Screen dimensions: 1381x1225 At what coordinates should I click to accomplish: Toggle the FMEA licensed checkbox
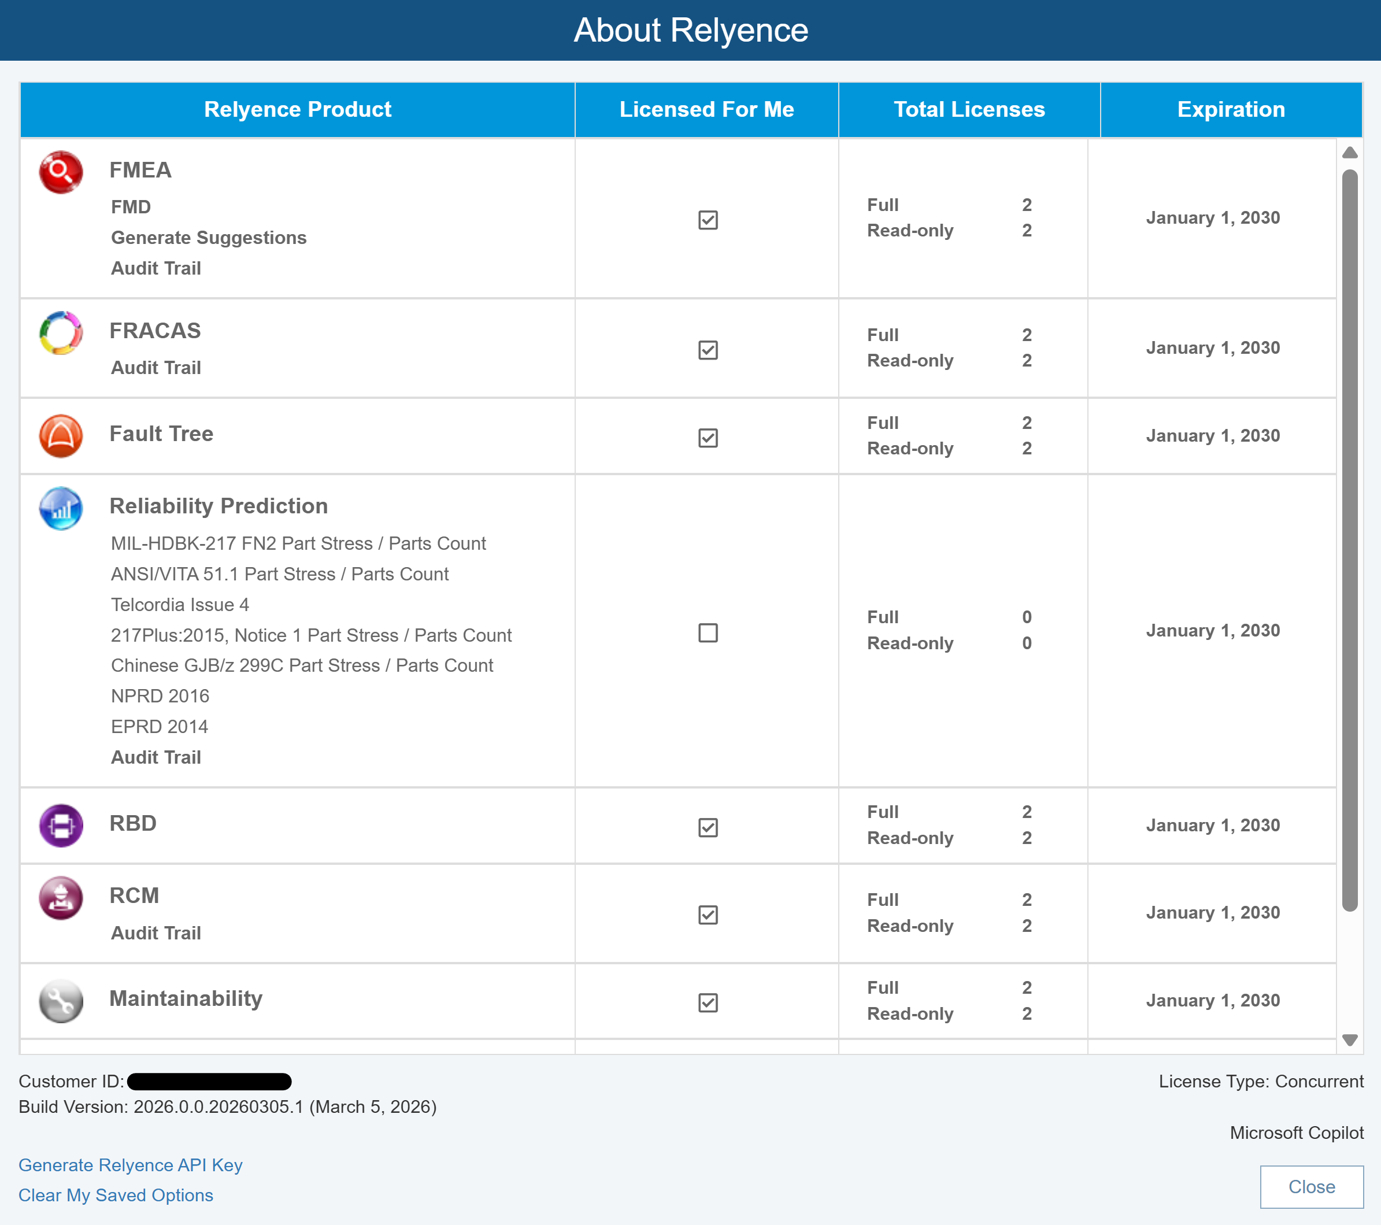click(708, 220)
